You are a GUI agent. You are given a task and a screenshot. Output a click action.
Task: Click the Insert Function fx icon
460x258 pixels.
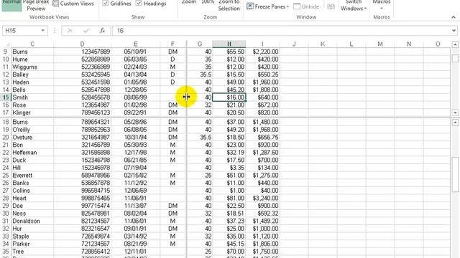(102, 30)
